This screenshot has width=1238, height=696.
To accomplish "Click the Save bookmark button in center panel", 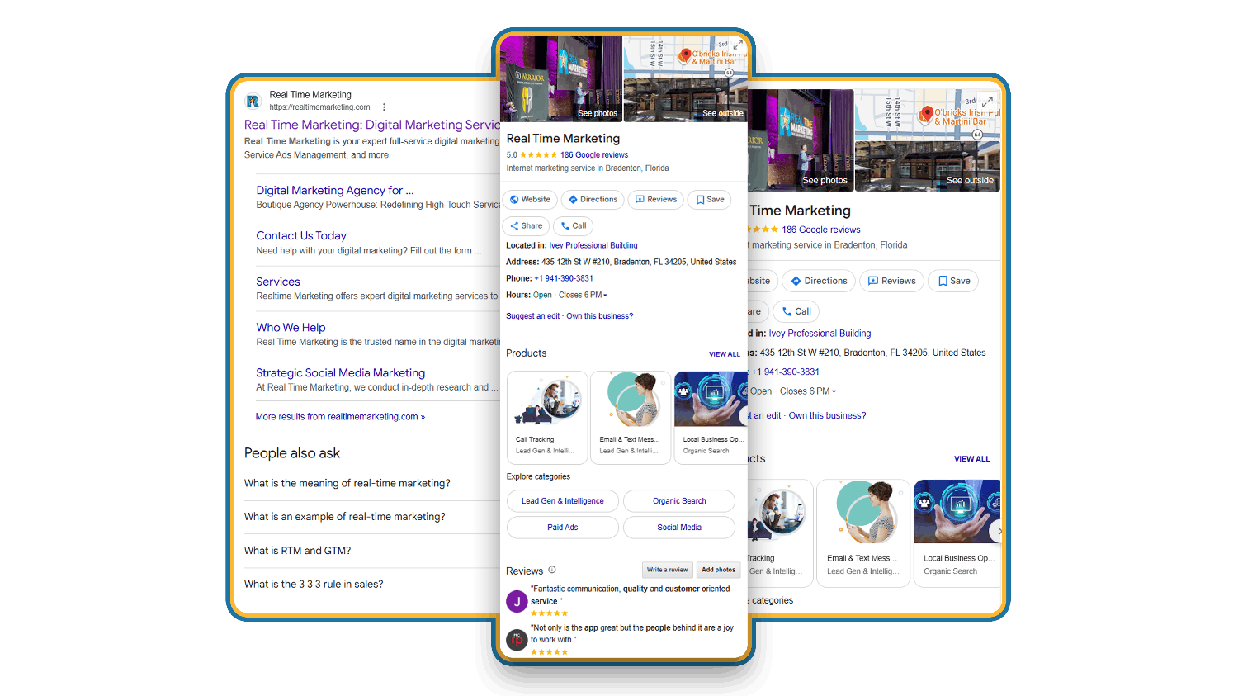I will 710,200.
